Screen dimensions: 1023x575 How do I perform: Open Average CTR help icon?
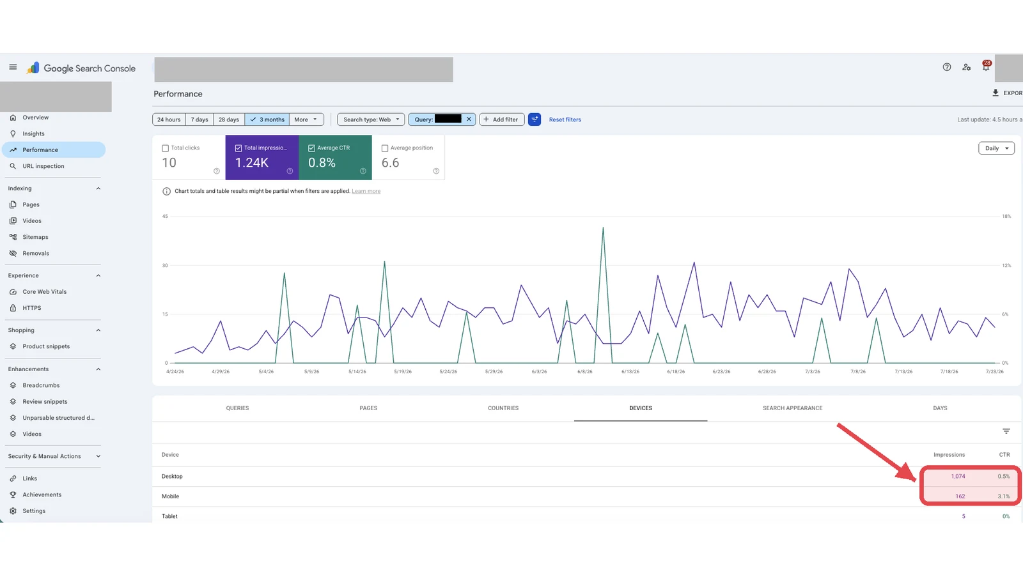click(363, 171)
